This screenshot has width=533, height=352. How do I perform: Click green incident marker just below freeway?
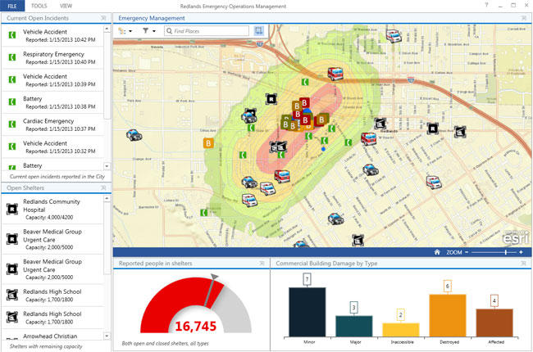tap(305, 82)
